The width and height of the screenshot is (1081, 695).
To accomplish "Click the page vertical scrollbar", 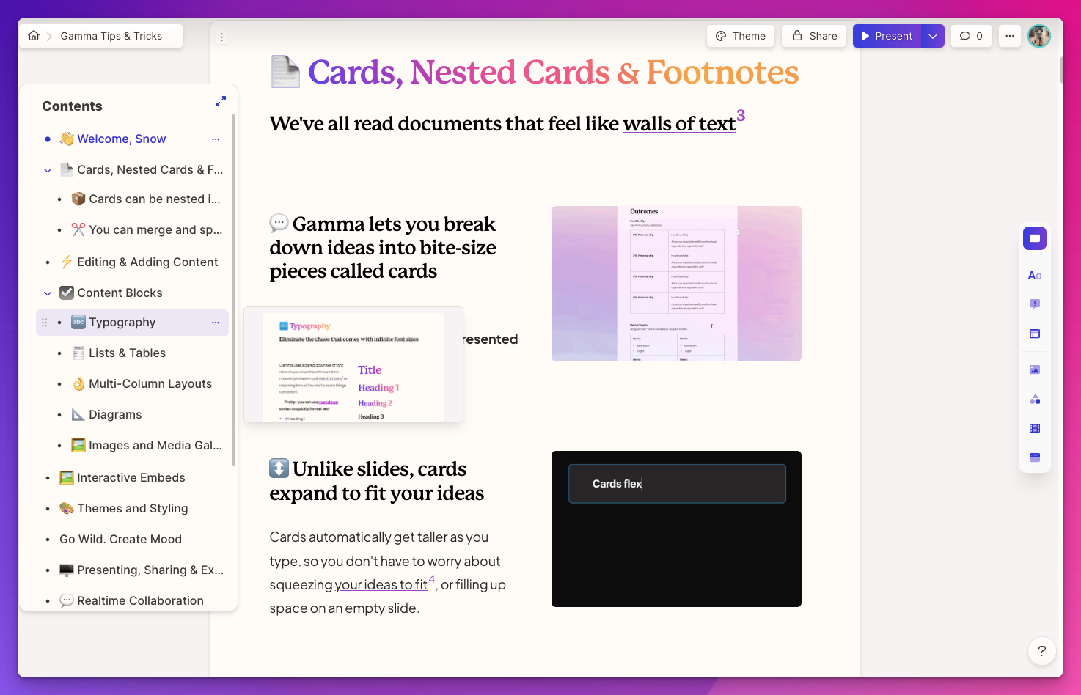I will [1061, 70].
